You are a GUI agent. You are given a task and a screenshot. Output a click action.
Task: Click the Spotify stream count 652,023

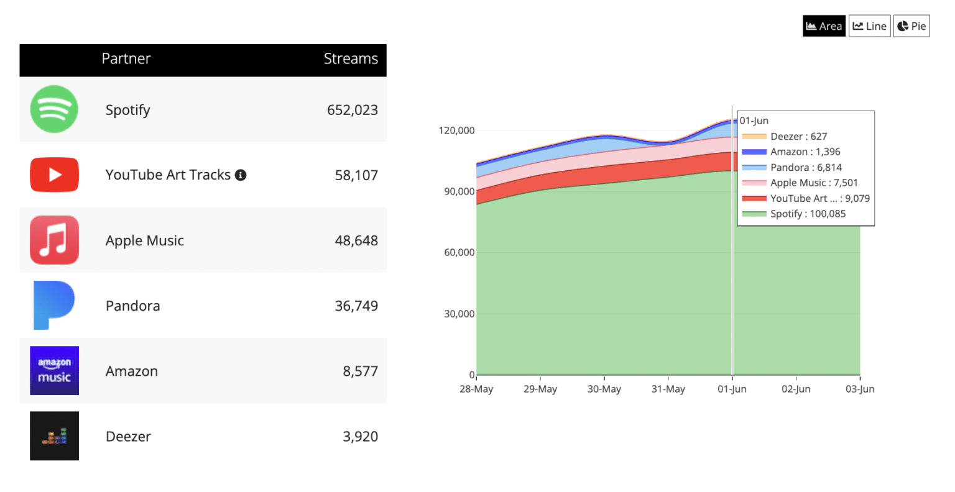click(x=353, y=110)
